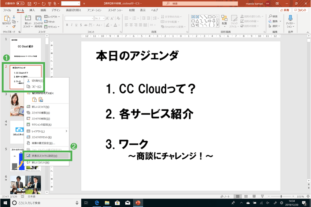Click the Format Painter brush icon
311x207 pixels.
click(x=14, y=26)
